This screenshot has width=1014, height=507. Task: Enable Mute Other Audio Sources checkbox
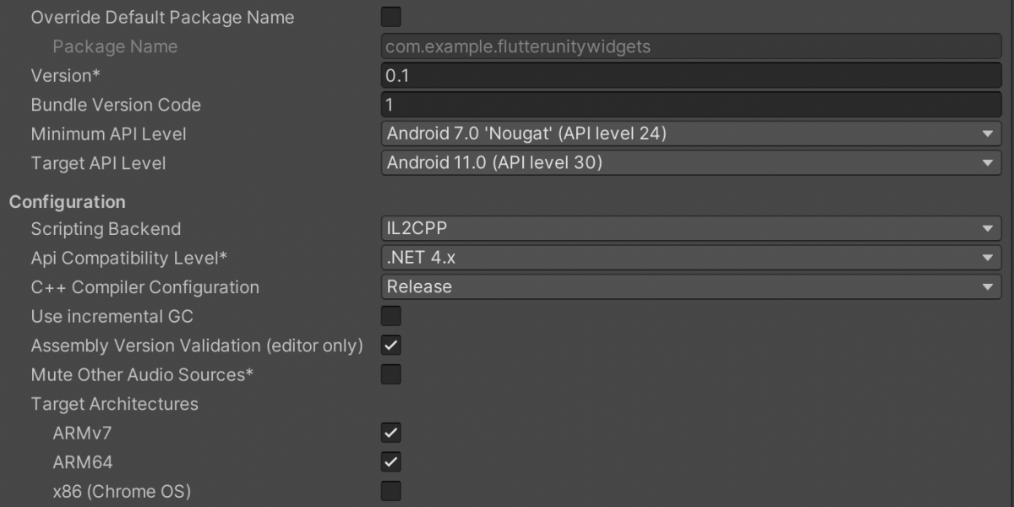tap(391, 374)
